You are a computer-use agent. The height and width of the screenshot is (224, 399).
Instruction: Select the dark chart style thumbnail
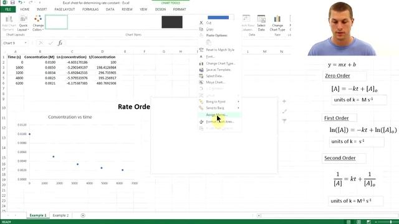pos(172,22)
